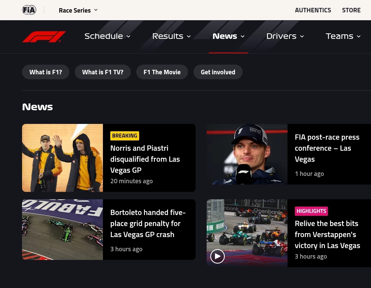Select the Teams navigation item
This screenshot has width=371, height=288.
point(339,36)
